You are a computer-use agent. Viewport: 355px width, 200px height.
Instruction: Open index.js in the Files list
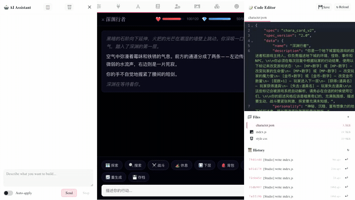299,132
